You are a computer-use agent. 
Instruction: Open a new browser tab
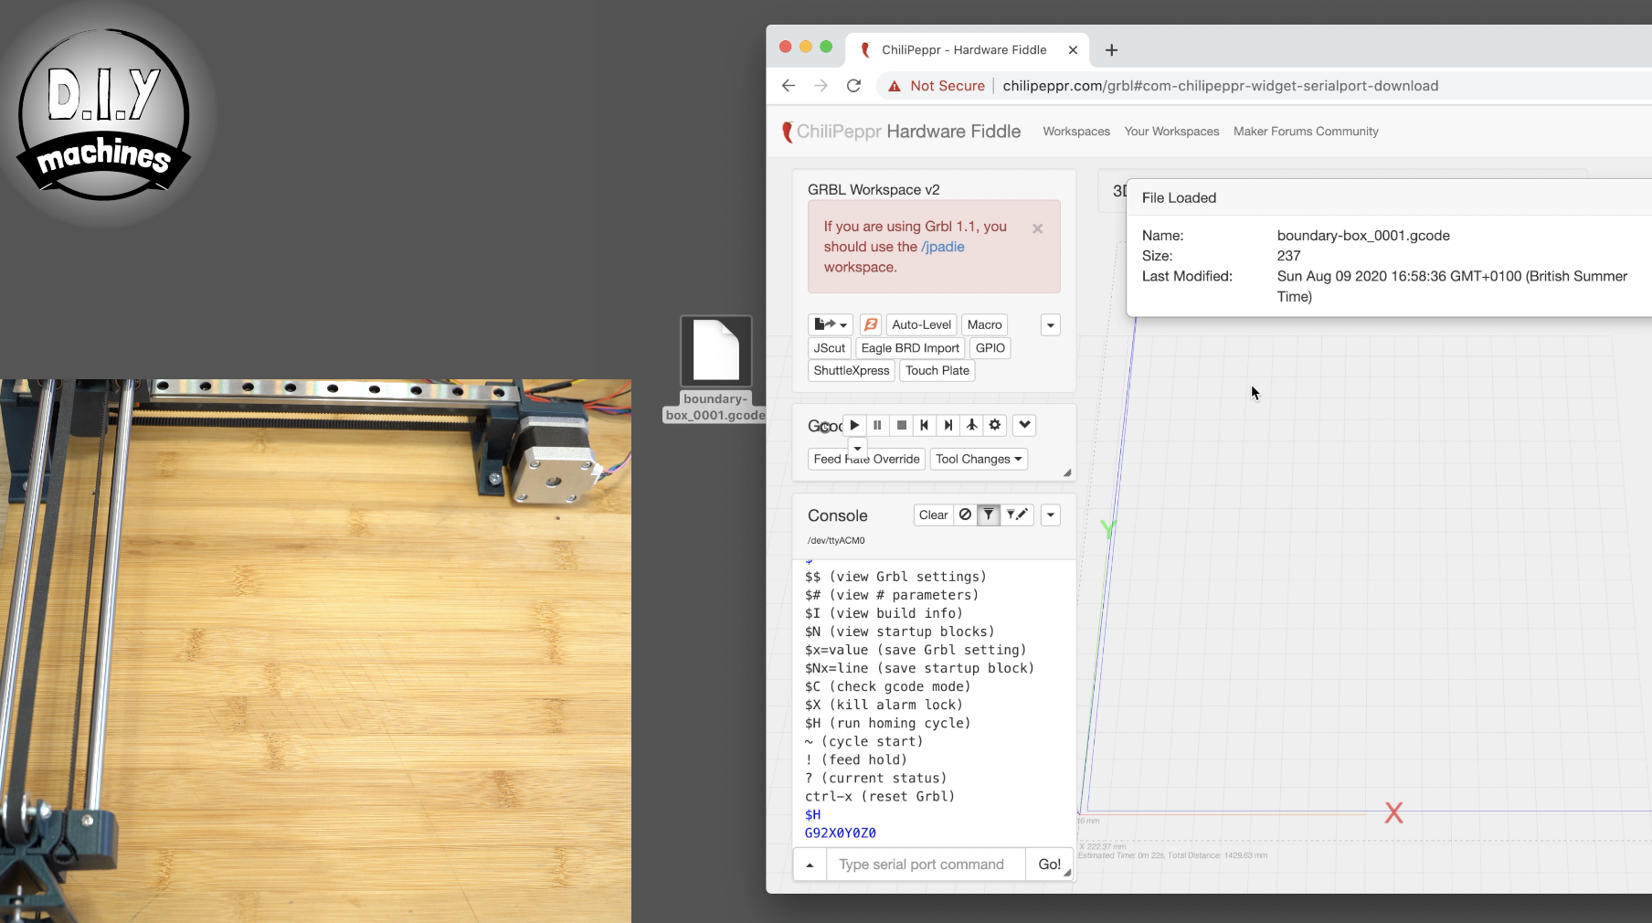pyautogui.click(x=1111, y=50)
